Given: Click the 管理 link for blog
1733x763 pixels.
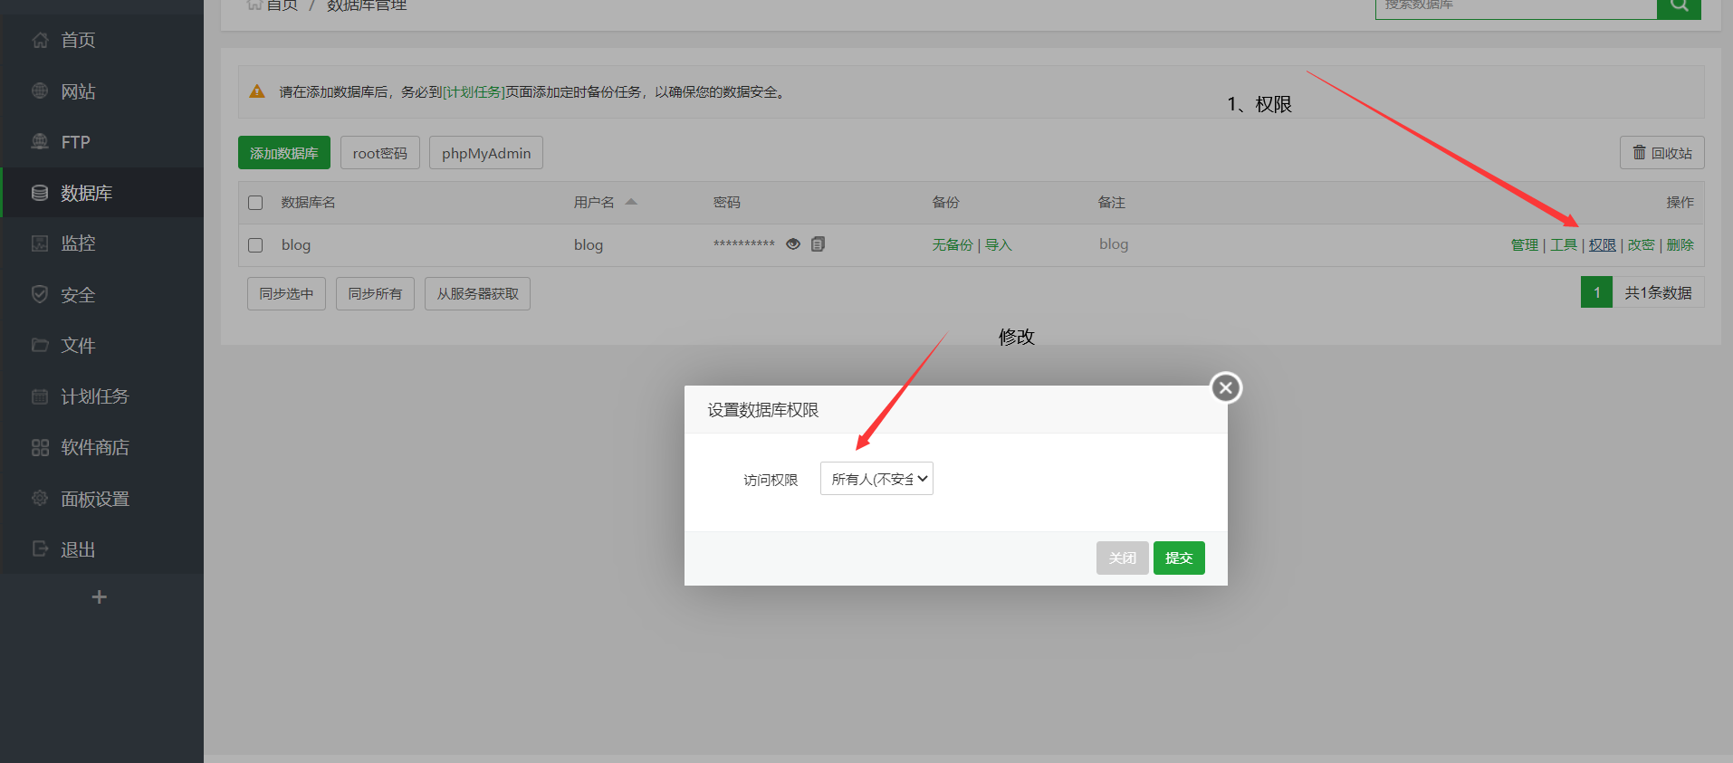Looking at the screenshot, I should (1525, 245).
